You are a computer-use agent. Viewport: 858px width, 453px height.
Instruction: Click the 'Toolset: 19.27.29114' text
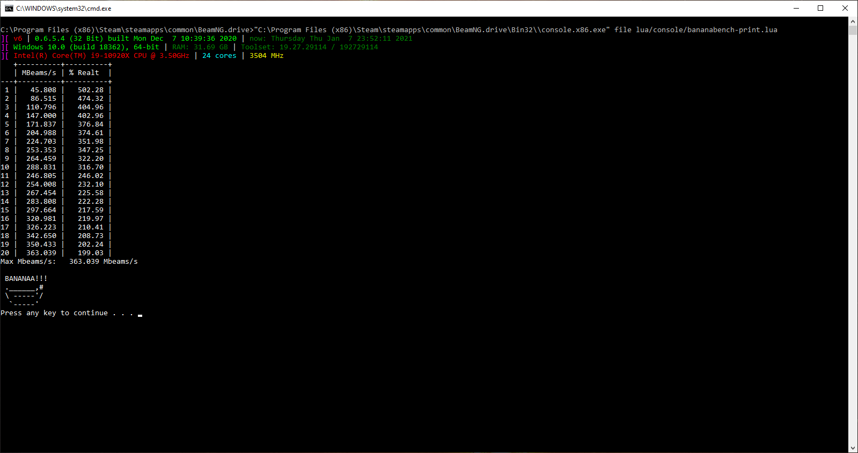(284, 47)
